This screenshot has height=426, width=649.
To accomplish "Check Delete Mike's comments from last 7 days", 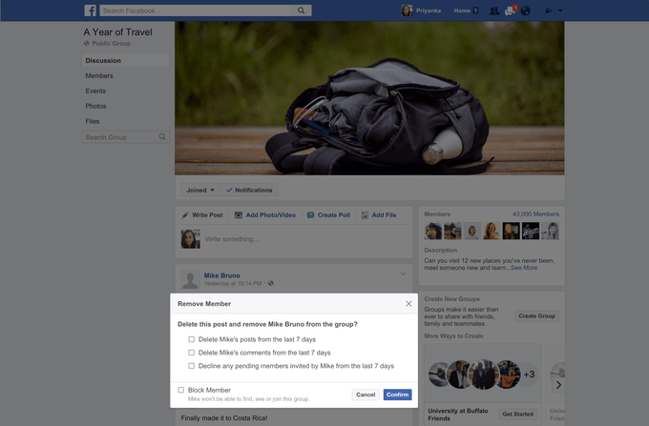I will pos(192,353).
